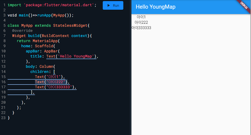Select the '아이333333' text in preview

point(141,28)
